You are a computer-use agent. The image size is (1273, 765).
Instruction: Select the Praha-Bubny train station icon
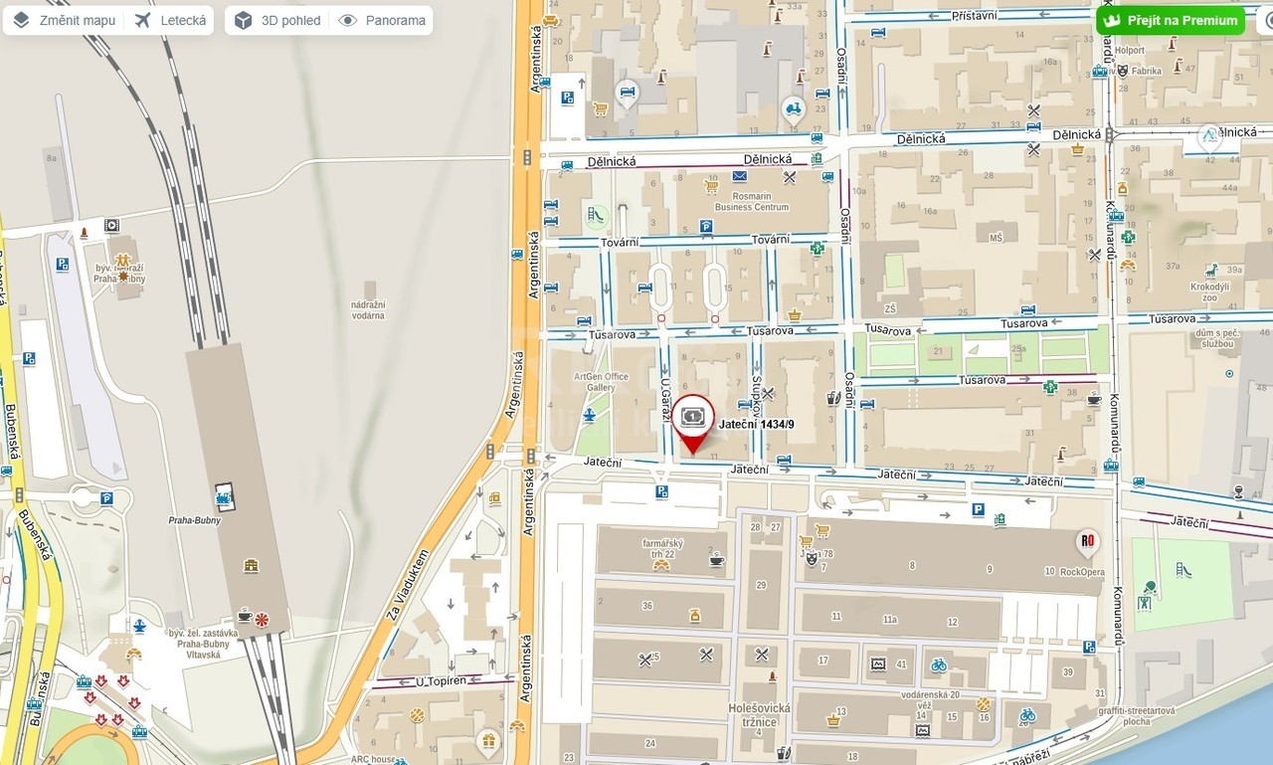[225, 496]
